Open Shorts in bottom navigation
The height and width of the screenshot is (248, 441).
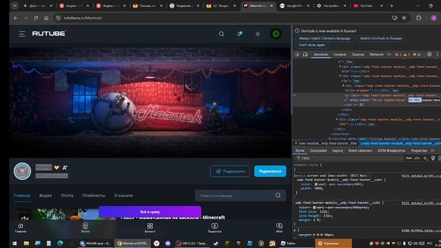(x=85, y=228)
